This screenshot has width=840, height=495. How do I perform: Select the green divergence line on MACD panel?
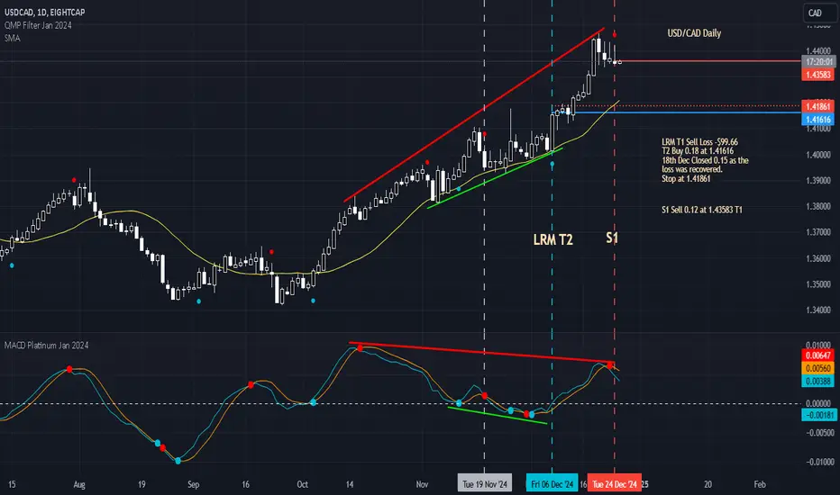[498, 415]
